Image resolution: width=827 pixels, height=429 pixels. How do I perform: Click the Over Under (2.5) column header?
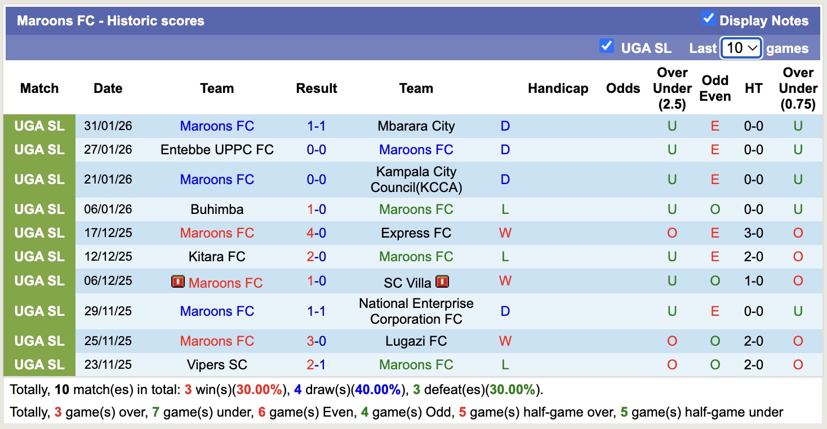(672, 88)
